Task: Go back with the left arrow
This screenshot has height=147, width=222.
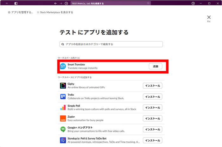Action: point(55,3)
